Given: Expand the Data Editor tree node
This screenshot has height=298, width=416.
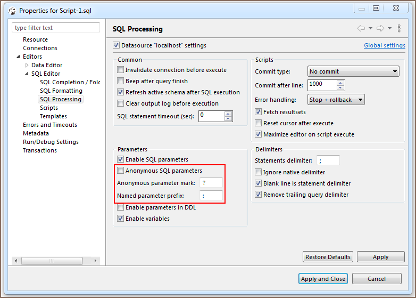Looking at the screenshot, I should pos(27,66).
